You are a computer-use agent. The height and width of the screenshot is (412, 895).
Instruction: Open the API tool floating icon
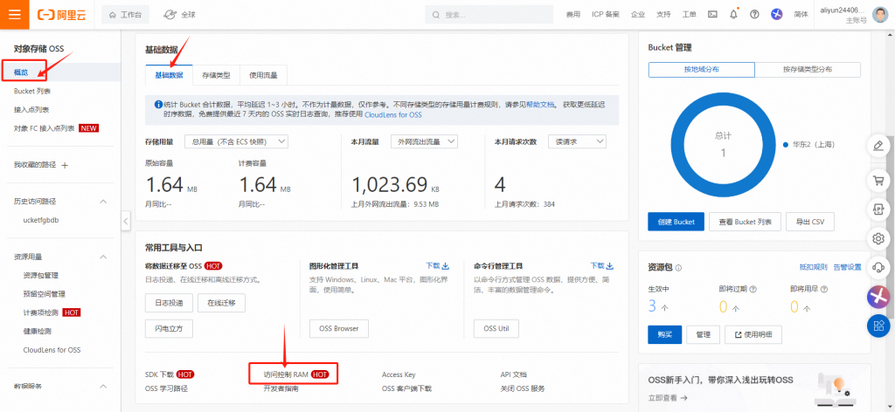pyautogui.click(x=878, y=209)
